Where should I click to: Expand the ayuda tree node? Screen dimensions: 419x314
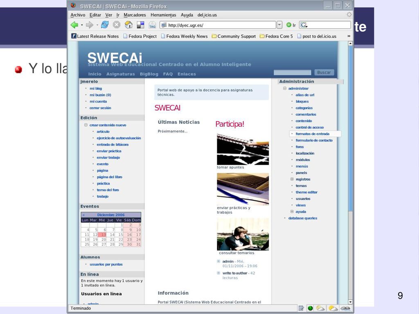click(x=292, y=211)
